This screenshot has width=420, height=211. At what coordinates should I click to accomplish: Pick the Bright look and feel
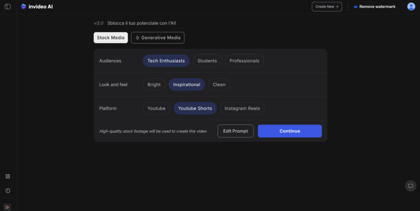click(x=154, y=85)
